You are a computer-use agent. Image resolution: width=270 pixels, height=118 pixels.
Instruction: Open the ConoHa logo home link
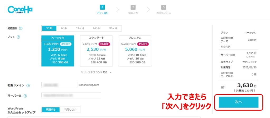point(20,10)
